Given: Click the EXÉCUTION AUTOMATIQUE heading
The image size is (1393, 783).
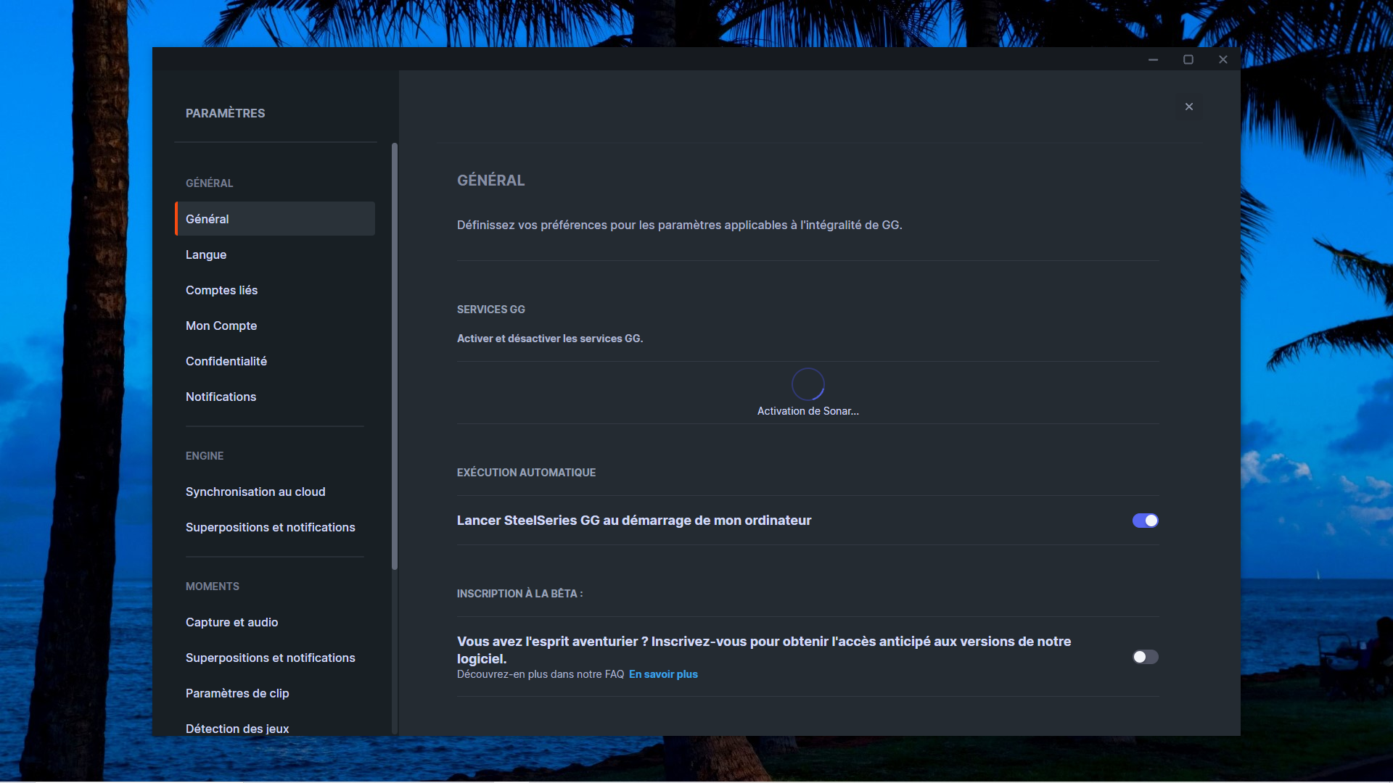Looking at the screenshot, I should 526,473.
